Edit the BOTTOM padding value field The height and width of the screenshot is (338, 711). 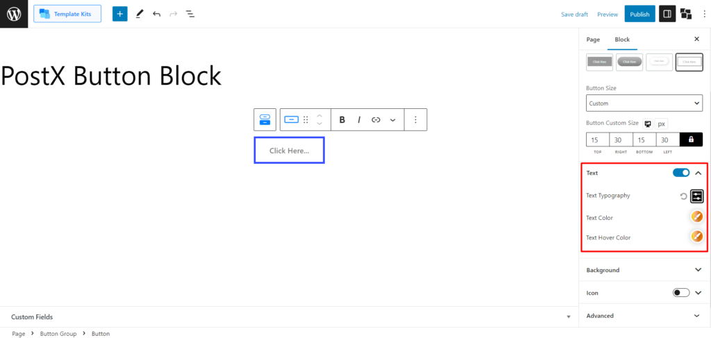[644, 140]
